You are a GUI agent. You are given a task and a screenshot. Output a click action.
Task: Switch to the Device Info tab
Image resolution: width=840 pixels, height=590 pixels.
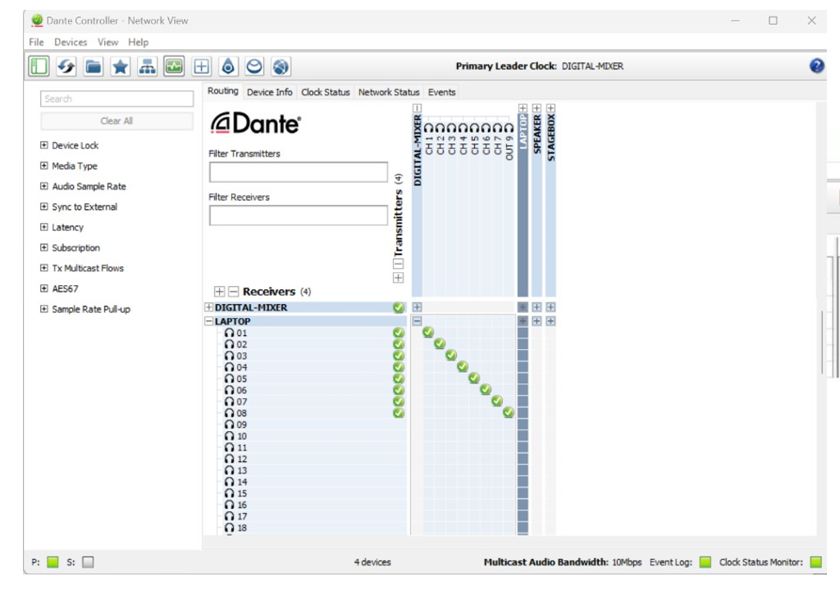(x=269, y=92)
